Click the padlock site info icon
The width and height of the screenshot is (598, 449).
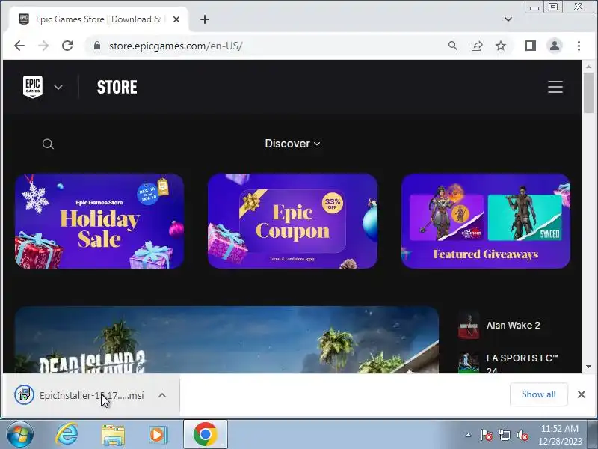pyautogui.click(x=97, y=46)
